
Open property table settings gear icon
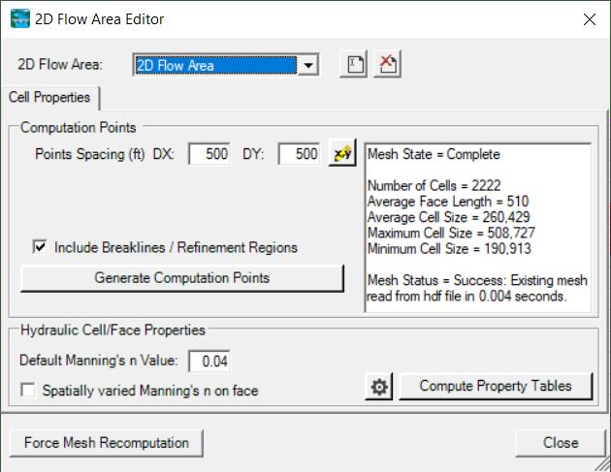click(x=379, y=387)
